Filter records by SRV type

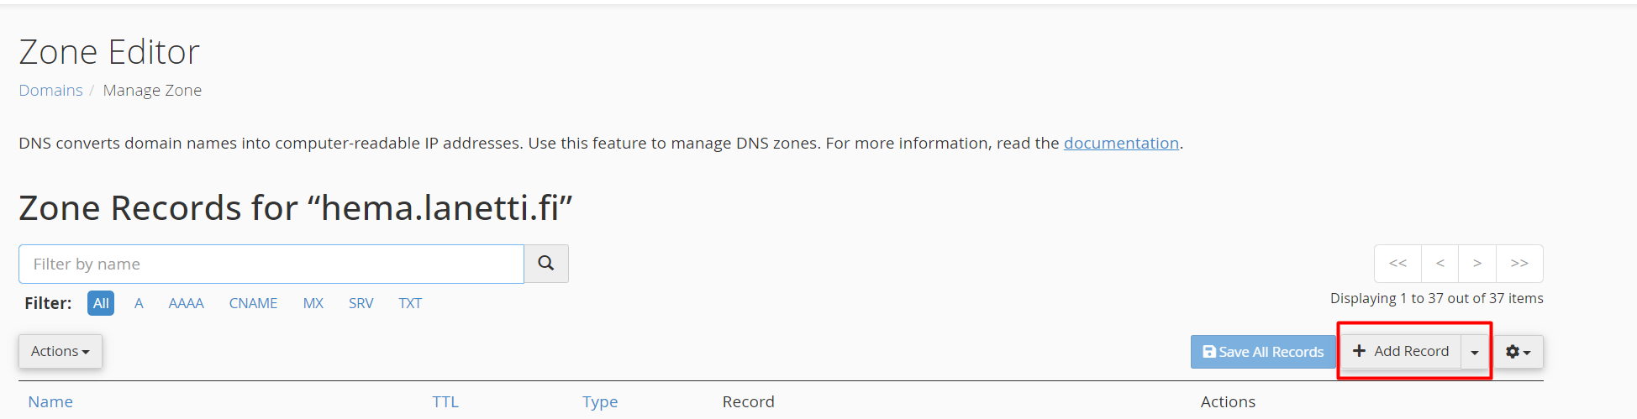click(361, 303)
